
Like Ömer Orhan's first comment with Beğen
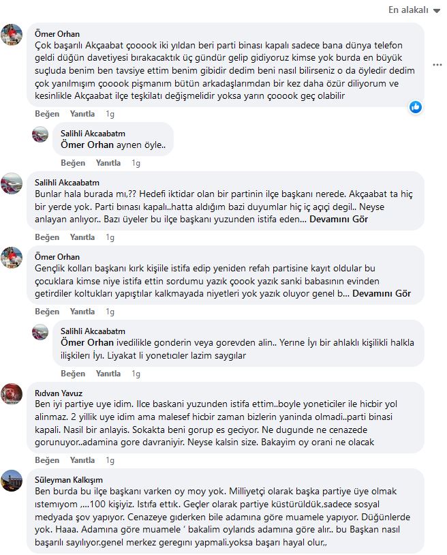point(47,114)
